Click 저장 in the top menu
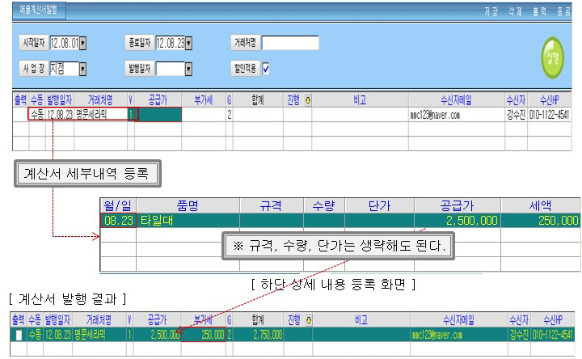Screen dimensions: 582x359 coord(491,12)
